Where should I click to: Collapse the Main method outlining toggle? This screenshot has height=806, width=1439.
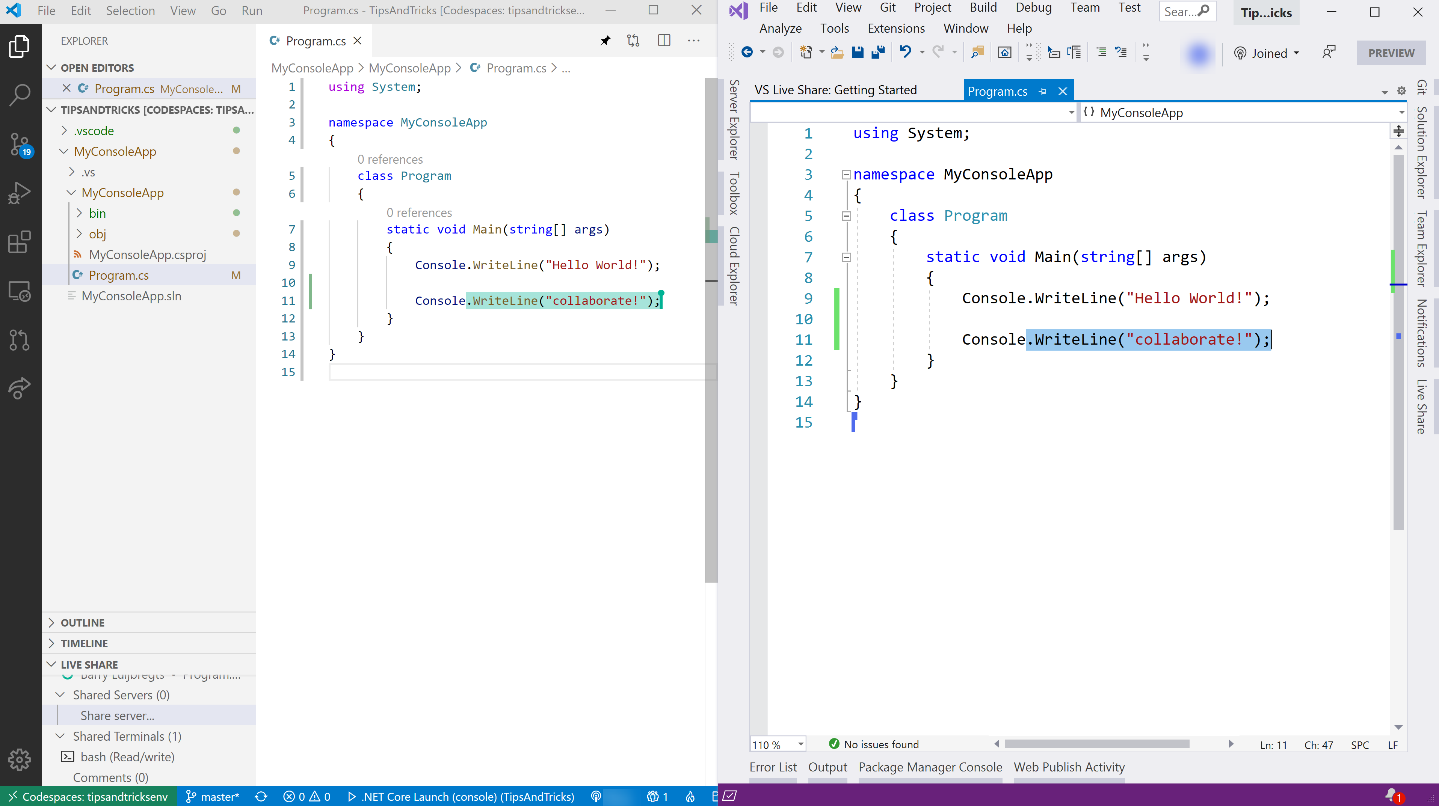846,257
